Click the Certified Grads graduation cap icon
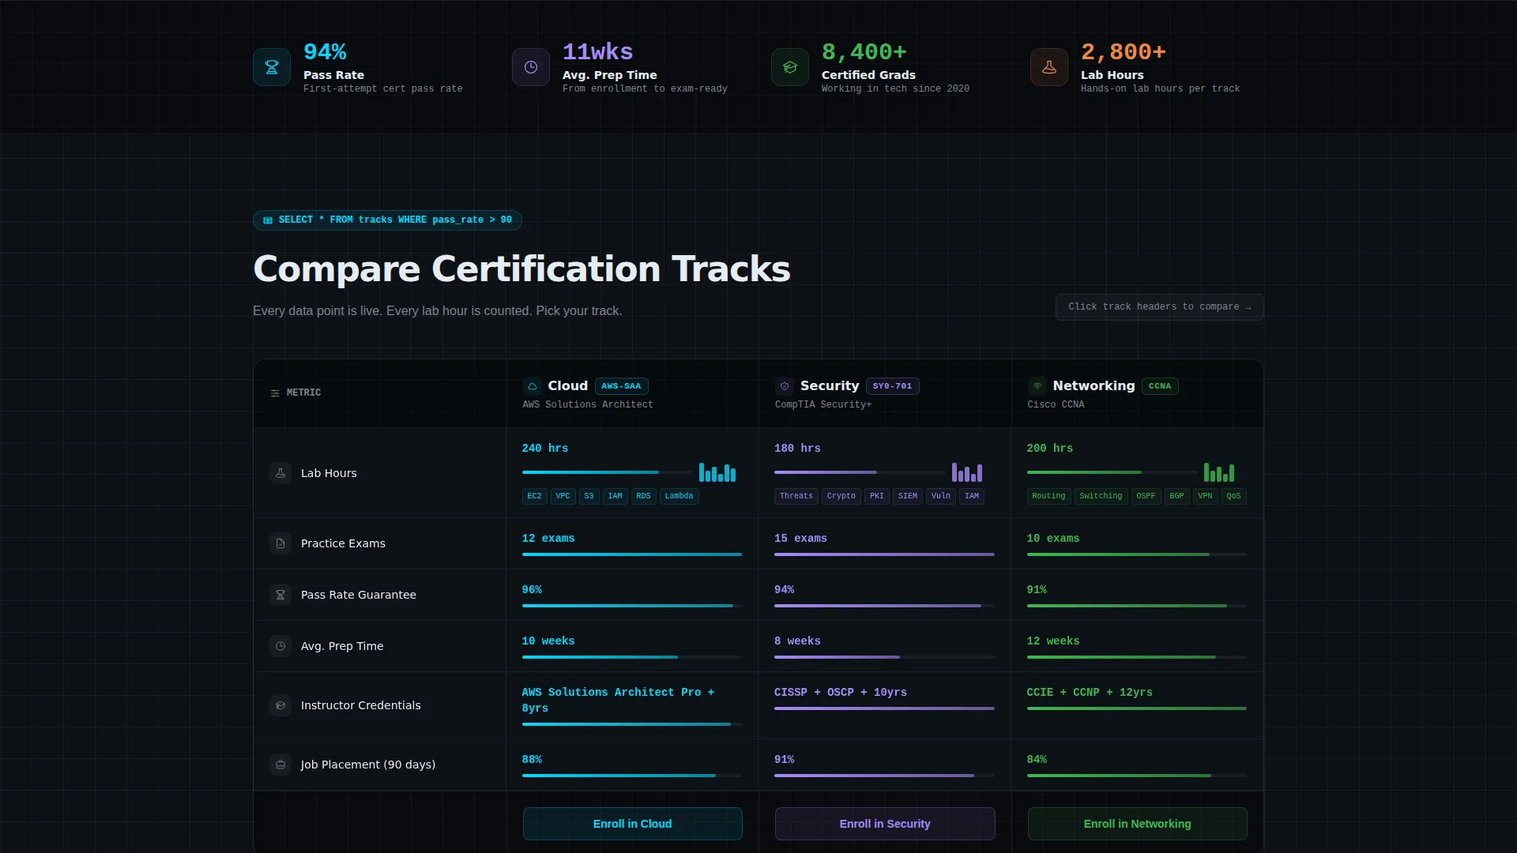The height and width of the screenshot is (853, 1517). click(x=790, y=67)
